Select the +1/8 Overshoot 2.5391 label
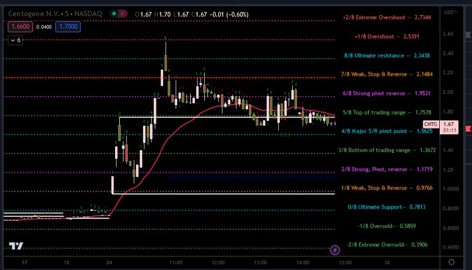 pyautogui.click(x=387, y=37)
